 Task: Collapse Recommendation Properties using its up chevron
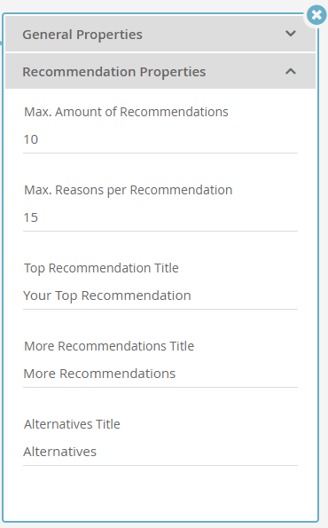click(291, 71)
